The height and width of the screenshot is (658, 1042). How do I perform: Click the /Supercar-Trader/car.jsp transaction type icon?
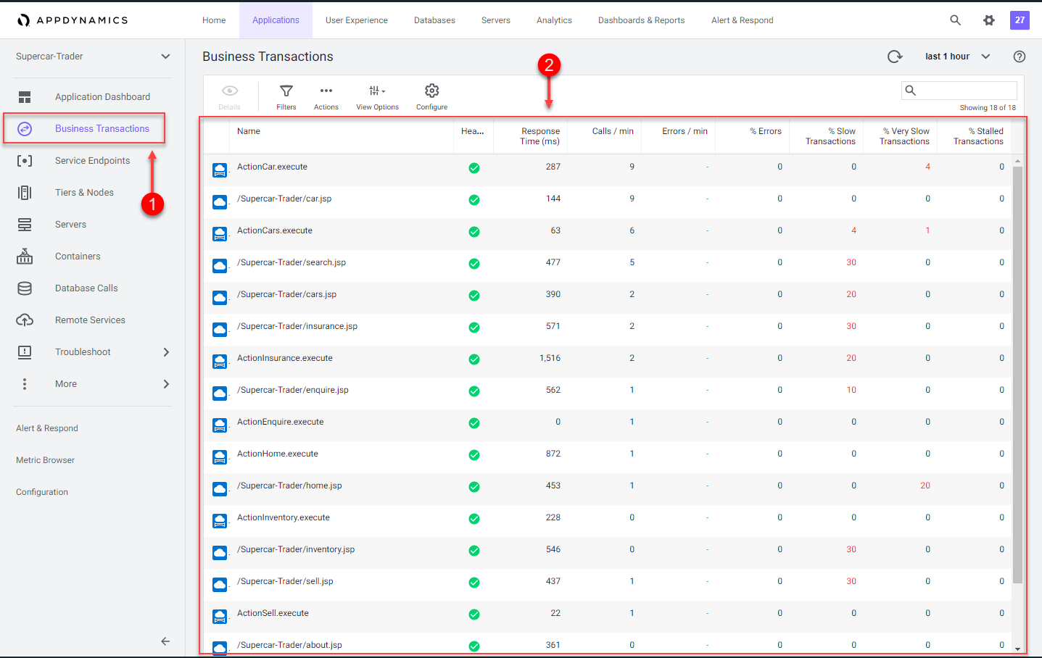pyautogui.click(x=220, y=202)
